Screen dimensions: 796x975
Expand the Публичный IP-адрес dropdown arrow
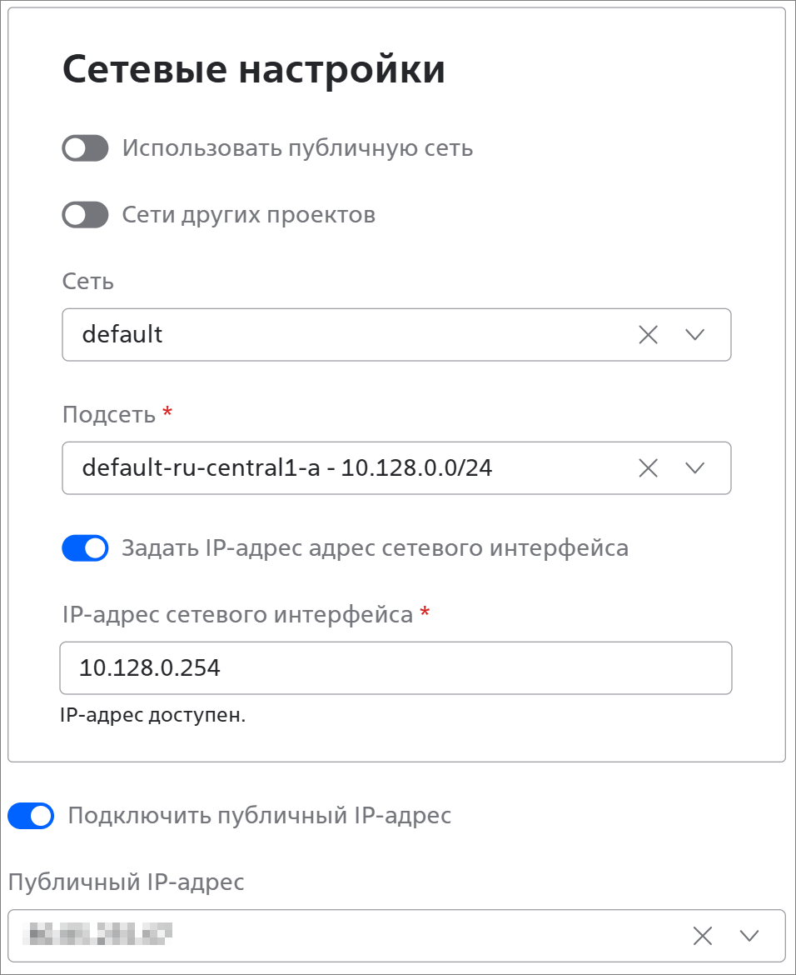click(749, 936)
